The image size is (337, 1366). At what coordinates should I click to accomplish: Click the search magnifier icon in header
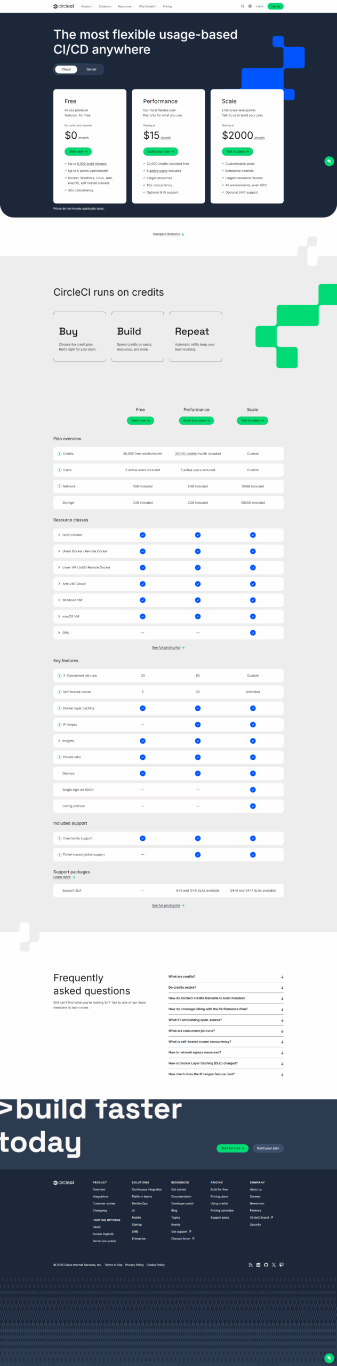[x=242, y=6]
